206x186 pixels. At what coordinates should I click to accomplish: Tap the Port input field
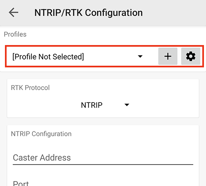103,183
